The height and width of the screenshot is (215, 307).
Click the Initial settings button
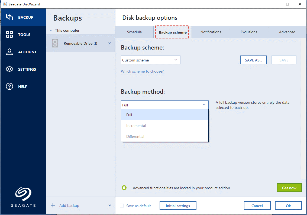click(178, 206)
